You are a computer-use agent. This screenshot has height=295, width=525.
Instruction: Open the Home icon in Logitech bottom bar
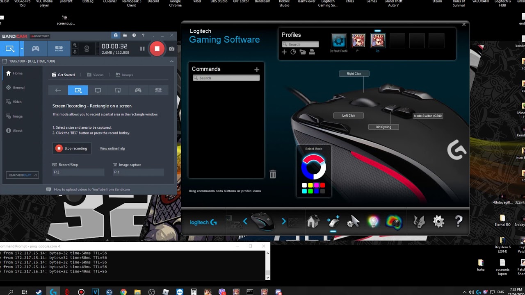click(x=313, y=222)
